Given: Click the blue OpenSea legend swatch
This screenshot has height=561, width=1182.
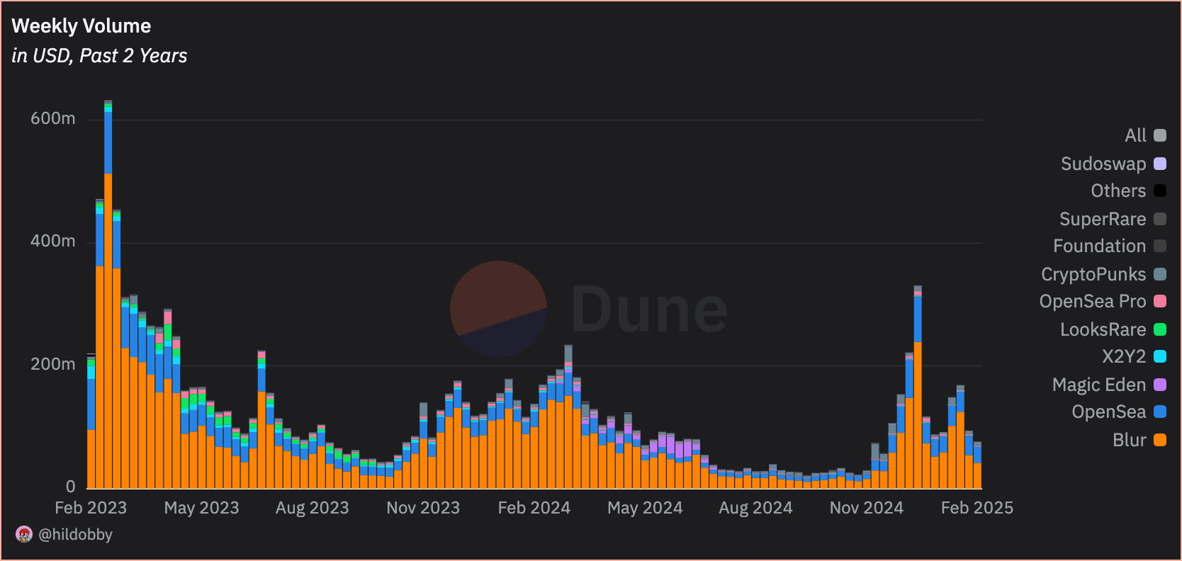Looking at the screenshot, I should click(1159, 412).
